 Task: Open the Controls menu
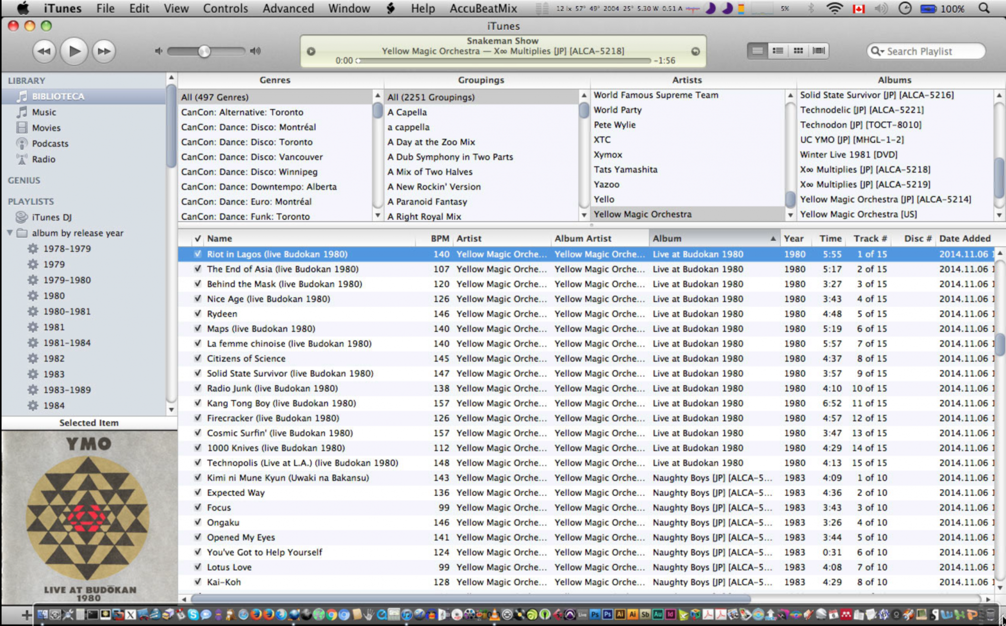[x=225, y=9]
